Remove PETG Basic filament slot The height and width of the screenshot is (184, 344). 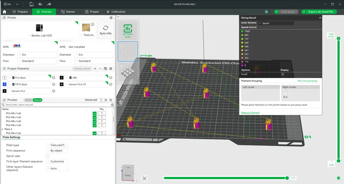54,84
